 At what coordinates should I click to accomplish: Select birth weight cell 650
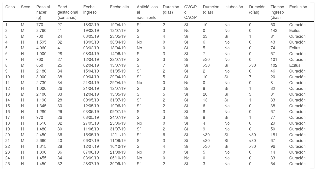click(x=40, y=65)
